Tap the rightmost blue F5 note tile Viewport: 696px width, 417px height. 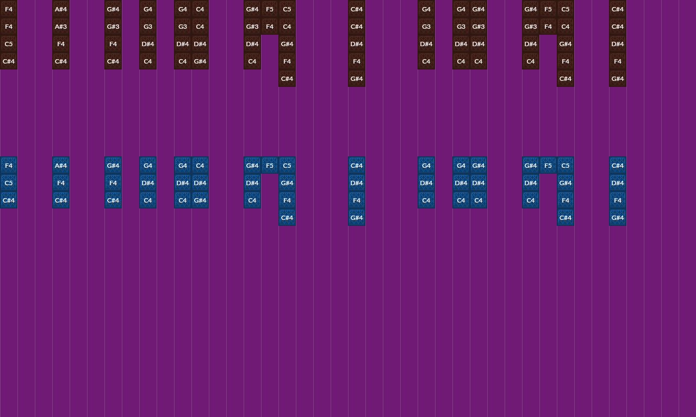click(548, 165)
